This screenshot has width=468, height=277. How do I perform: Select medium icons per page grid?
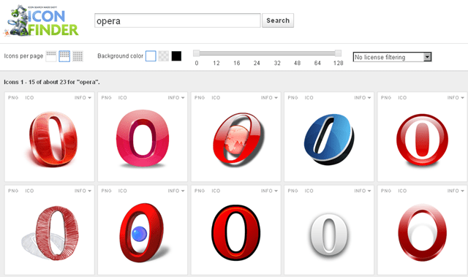coord(64,56)
